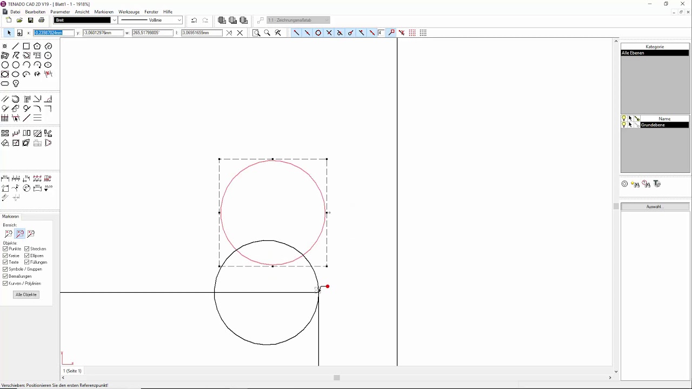Toggle Grundebene layer lightbulb visibility
This screenshot has height=389, width=692.
pos(624,125)
